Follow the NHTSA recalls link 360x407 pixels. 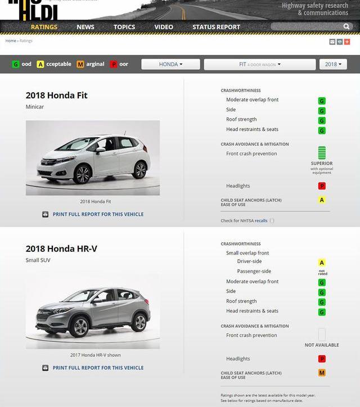[x=261, y=220]
